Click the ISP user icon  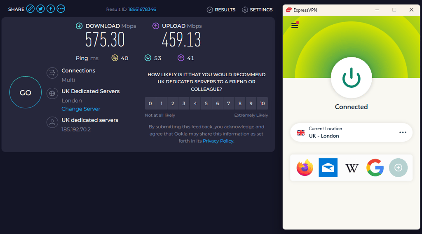click(x=52, y=122)
